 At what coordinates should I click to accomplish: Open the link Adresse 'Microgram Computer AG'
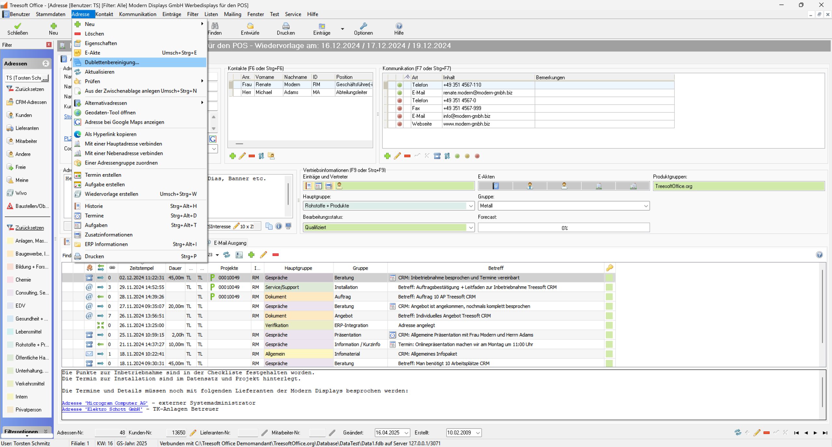pyautogui.click(x=105, y=403)
